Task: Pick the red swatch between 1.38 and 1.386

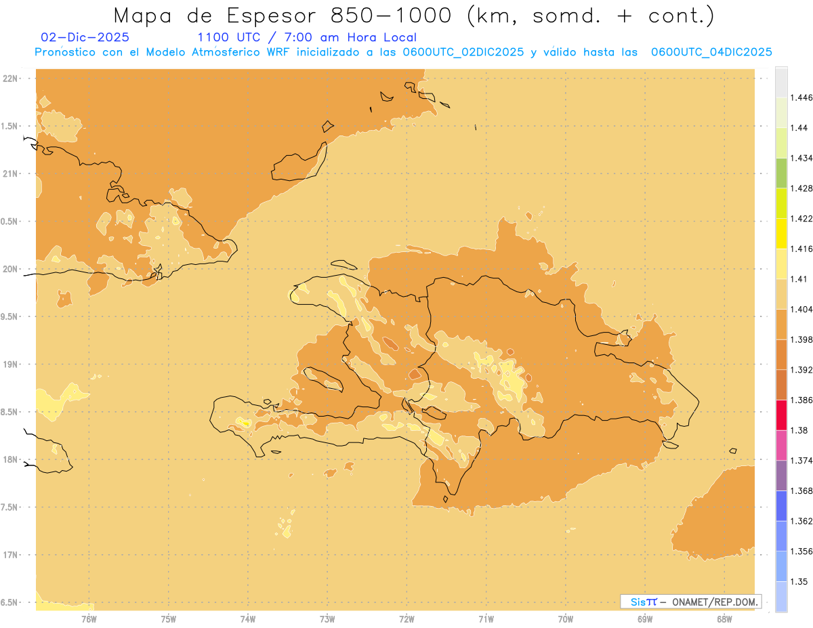Action: point(781,415)
